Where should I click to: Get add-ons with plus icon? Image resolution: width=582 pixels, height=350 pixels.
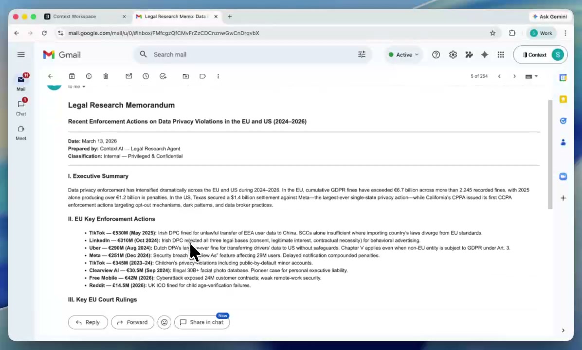click(x=563, y=198)
